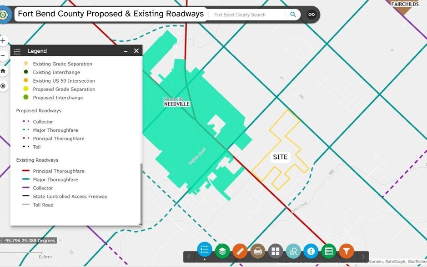Return to the default home extent
The image size is (427, 267).
coord(3,71)
